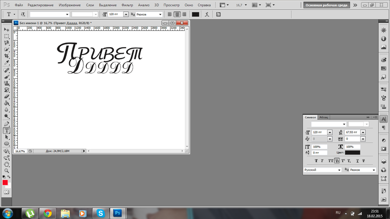Image resolution: width=390 pixels, height=219 pixels.
Task: Select the Move tool in toolbox
Action: [x=7, y=30]
